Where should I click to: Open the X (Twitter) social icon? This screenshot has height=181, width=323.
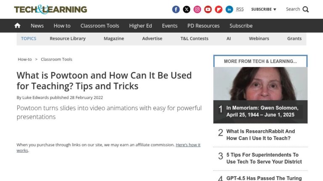pos(186,9)
